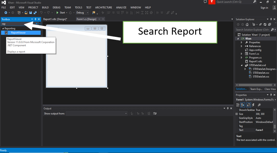277x153 pixels.
Task: Select App.config in Solution Explorer
Action: click(255, 50)
